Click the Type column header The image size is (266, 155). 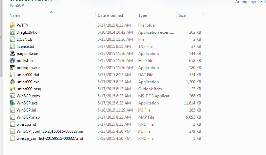click(x=143, y=15)
